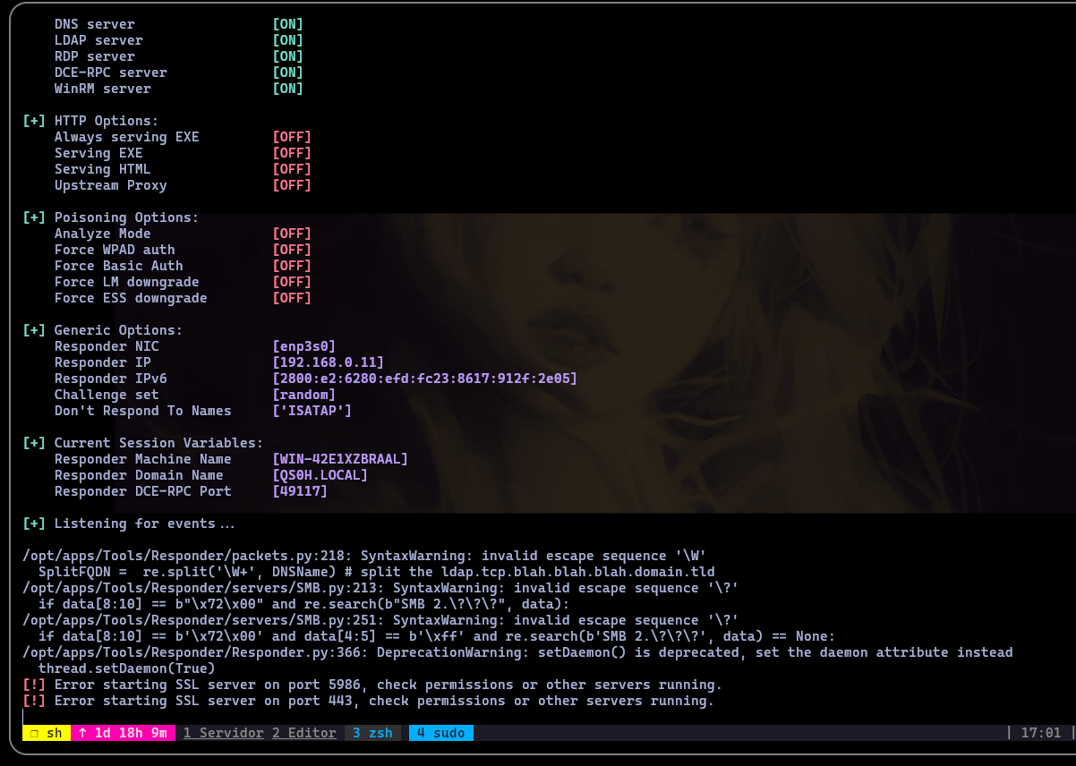This screenshot has width=1076, height=766.
Task: Select the RDP server ON status
Action: click(x=288, y=56)
